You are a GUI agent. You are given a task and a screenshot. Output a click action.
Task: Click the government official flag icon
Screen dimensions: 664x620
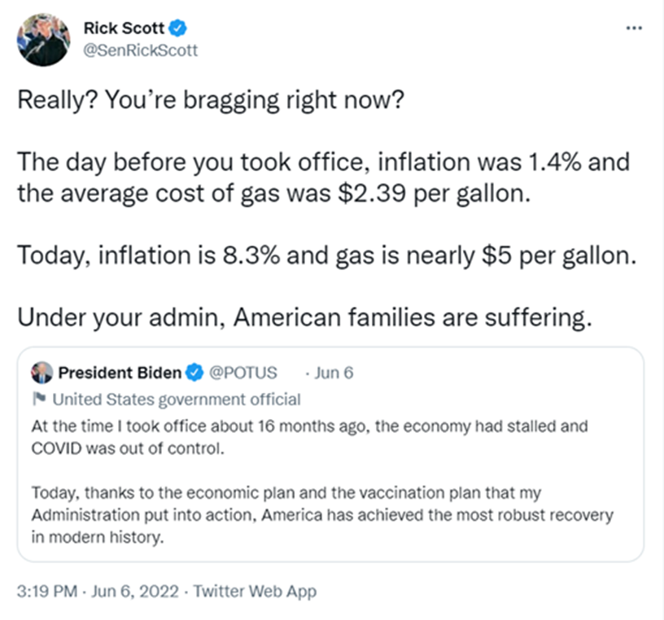point(39,399)
